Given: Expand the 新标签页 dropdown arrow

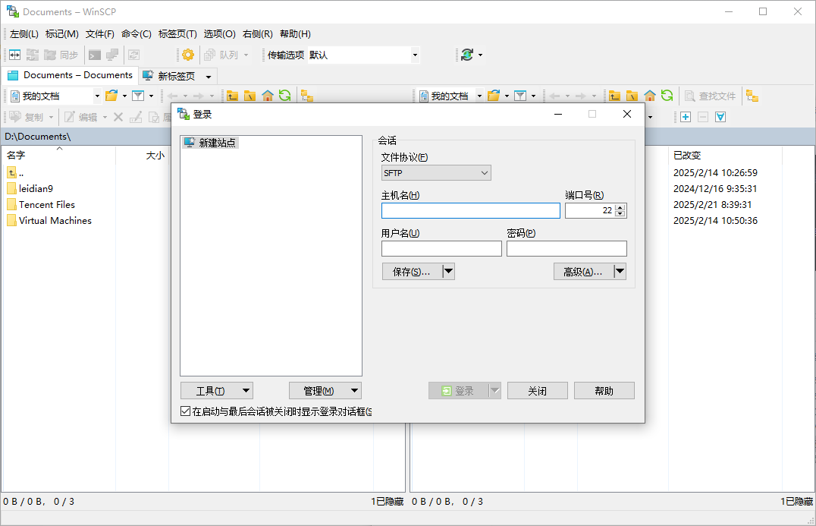Looking at the screenshot, I should pos(209,77).
